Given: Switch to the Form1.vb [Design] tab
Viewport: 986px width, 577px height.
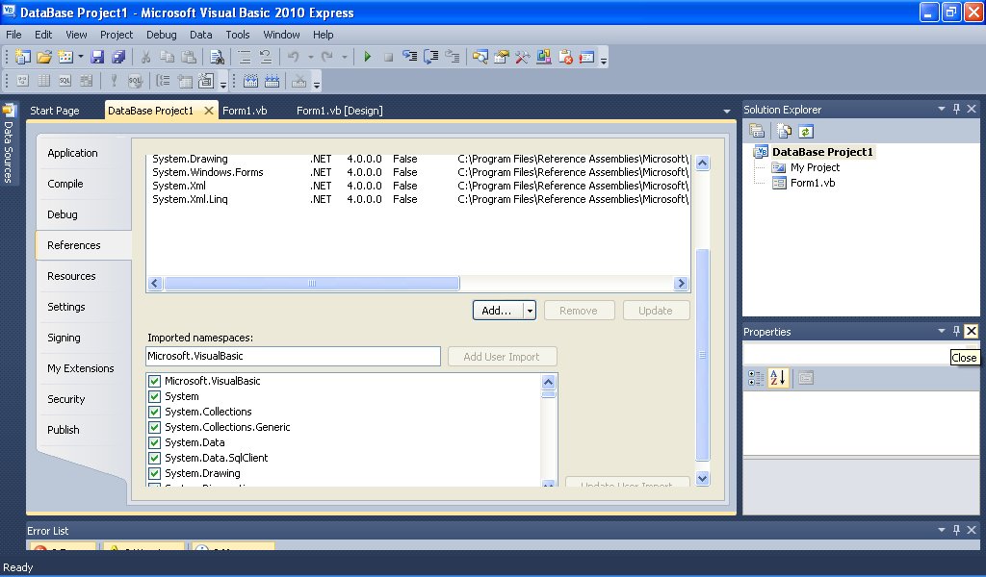Looking at the screenshot, I should click(340, 111).
